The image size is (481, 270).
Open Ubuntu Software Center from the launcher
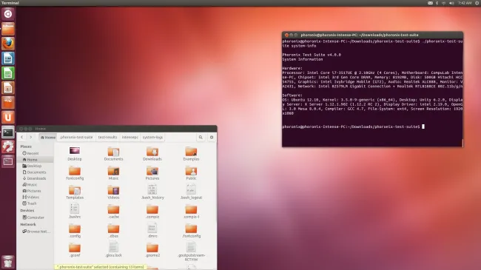pyautogui.click(x=8, y=103)
